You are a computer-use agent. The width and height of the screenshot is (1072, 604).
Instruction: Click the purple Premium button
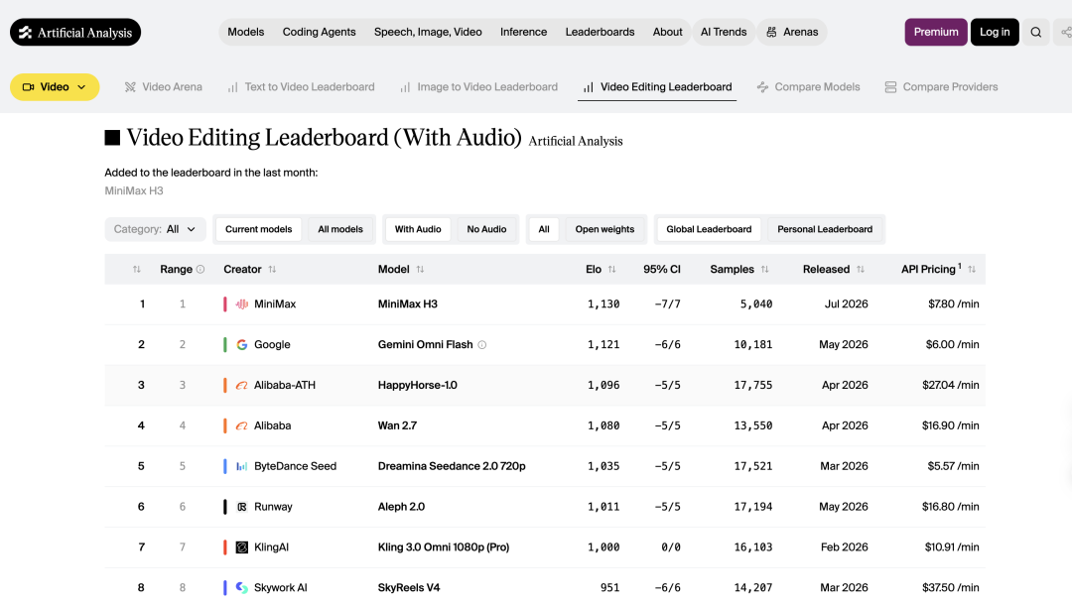click(936, 32)
